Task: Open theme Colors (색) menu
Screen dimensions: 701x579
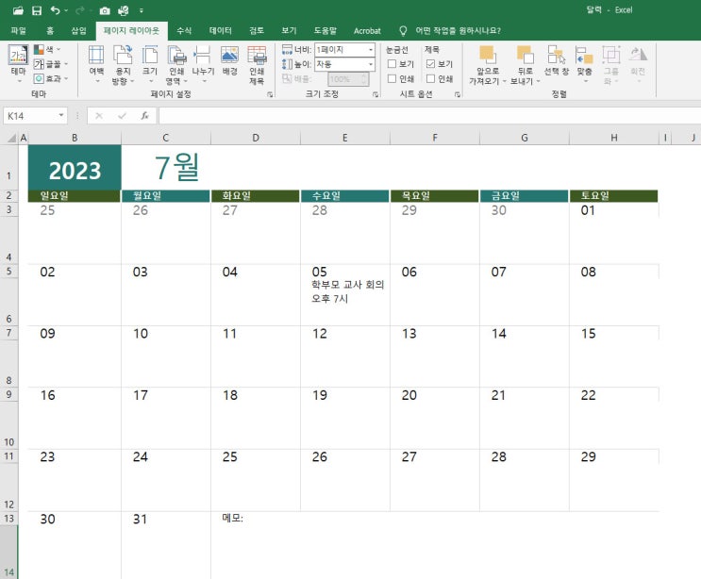Action: [47, 49]
